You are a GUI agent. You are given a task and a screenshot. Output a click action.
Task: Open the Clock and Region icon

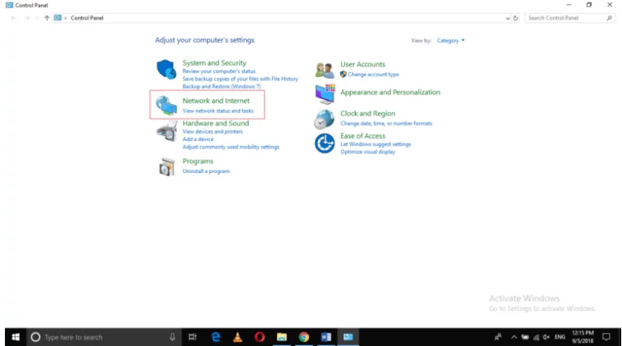click(325, 119)
